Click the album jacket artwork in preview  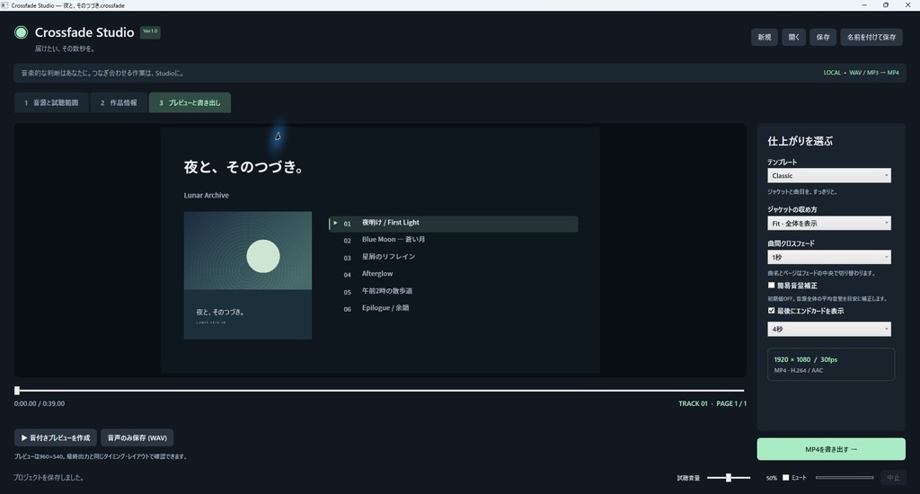coord(248,275)
